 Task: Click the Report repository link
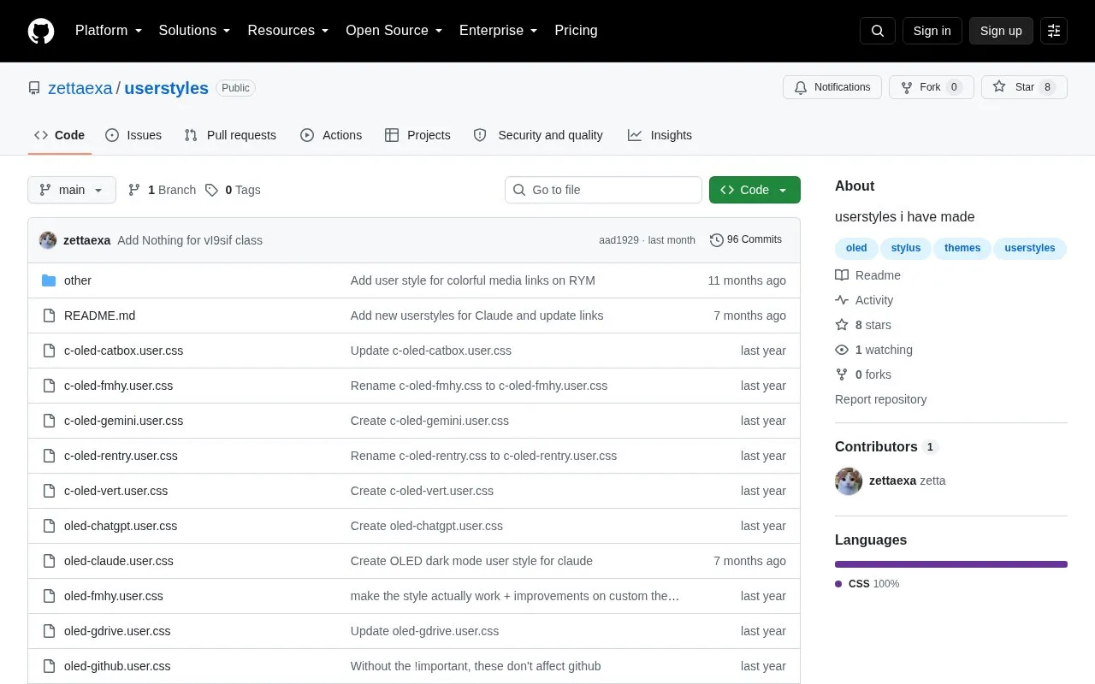tap(880, 399)
